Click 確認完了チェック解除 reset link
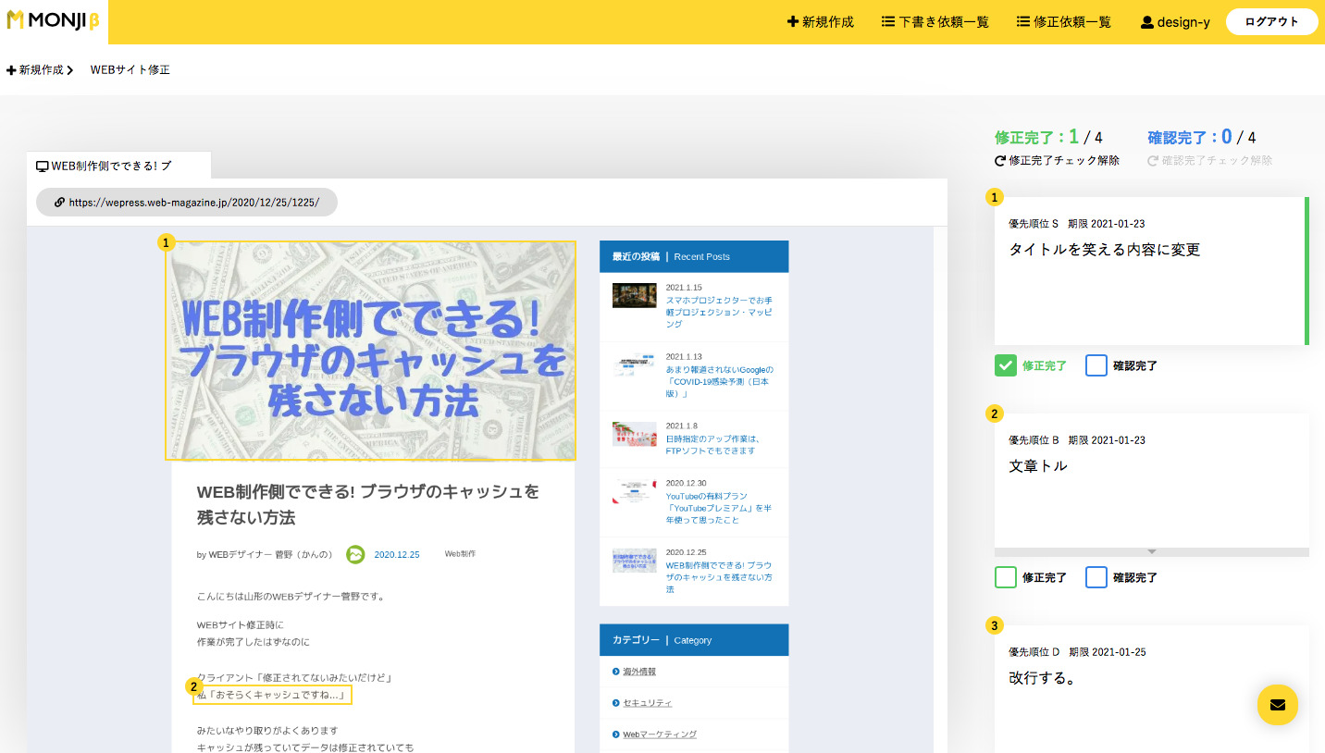Image resolution: width=1325 pixels, height=753 pixels. [1209, 160]
